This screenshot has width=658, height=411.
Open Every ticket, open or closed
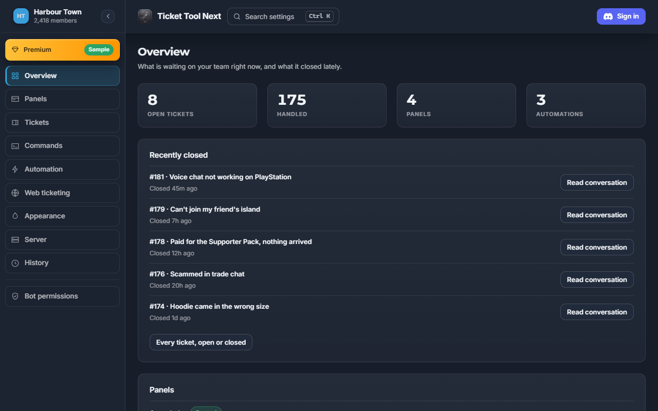[201, 342]
